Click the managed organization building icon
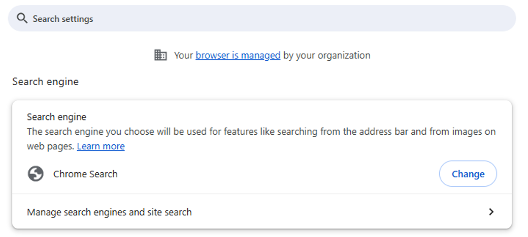528x237 pixels. point(160,55)
